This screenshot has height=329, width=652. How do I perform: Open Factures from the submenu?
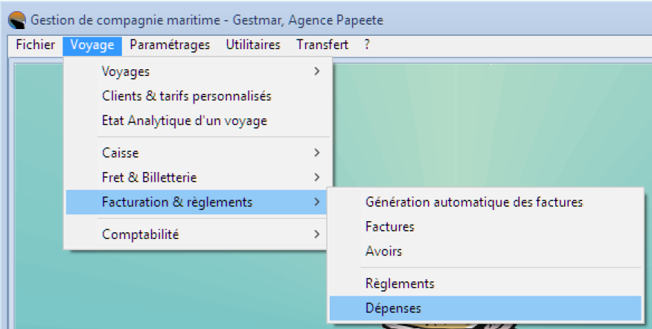(390, 226)
